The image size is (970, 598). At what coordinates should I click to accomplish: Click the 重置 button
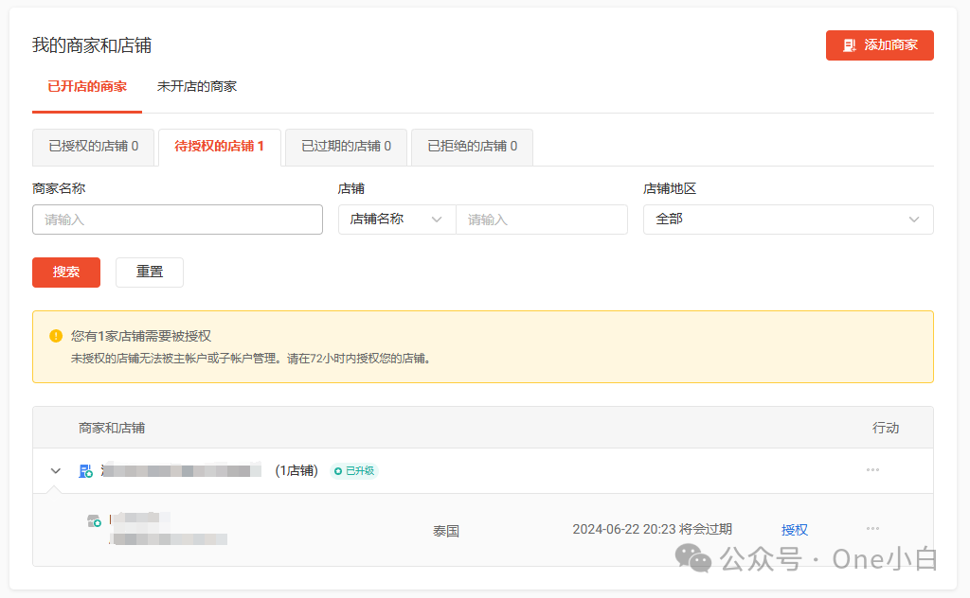point(149,272)
